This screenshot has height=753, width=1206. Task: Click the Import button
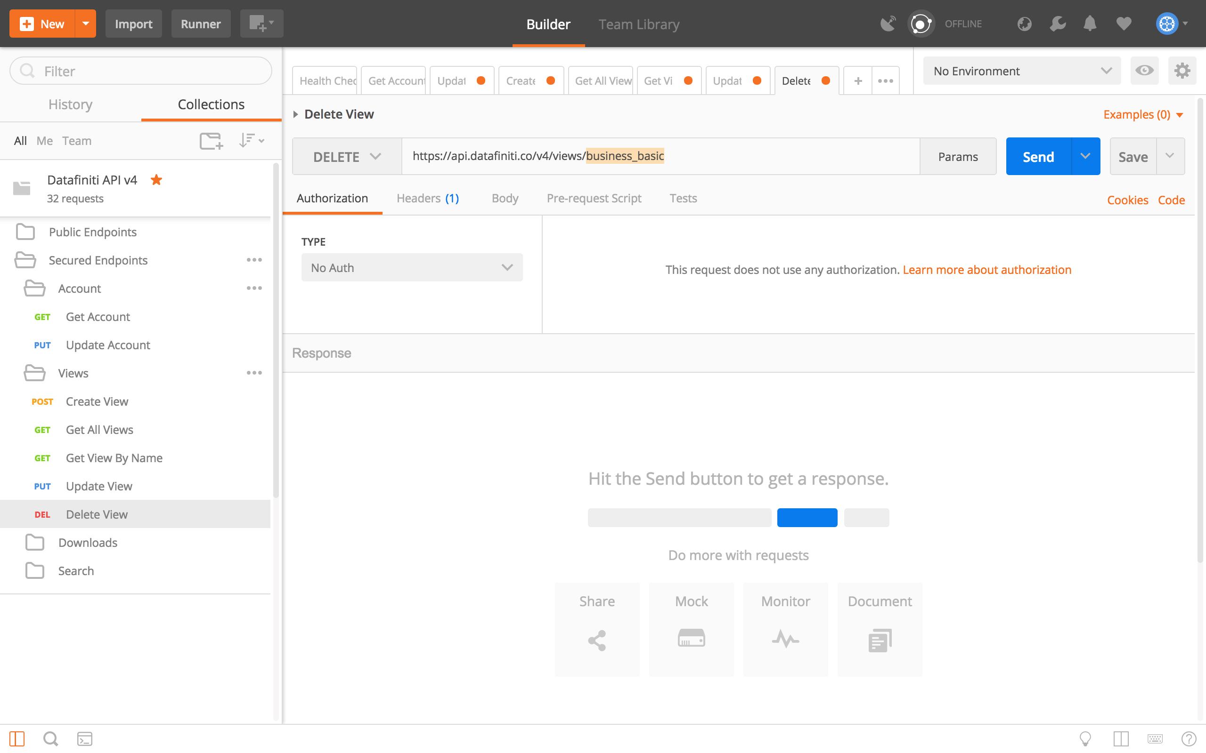[x=134, y=24]
